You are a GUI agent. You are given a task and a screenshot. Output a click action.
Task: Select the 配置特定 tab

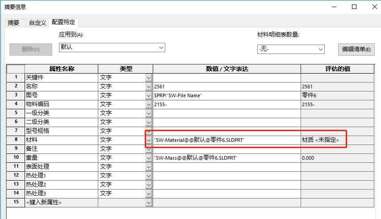click(x=63, y=22)
